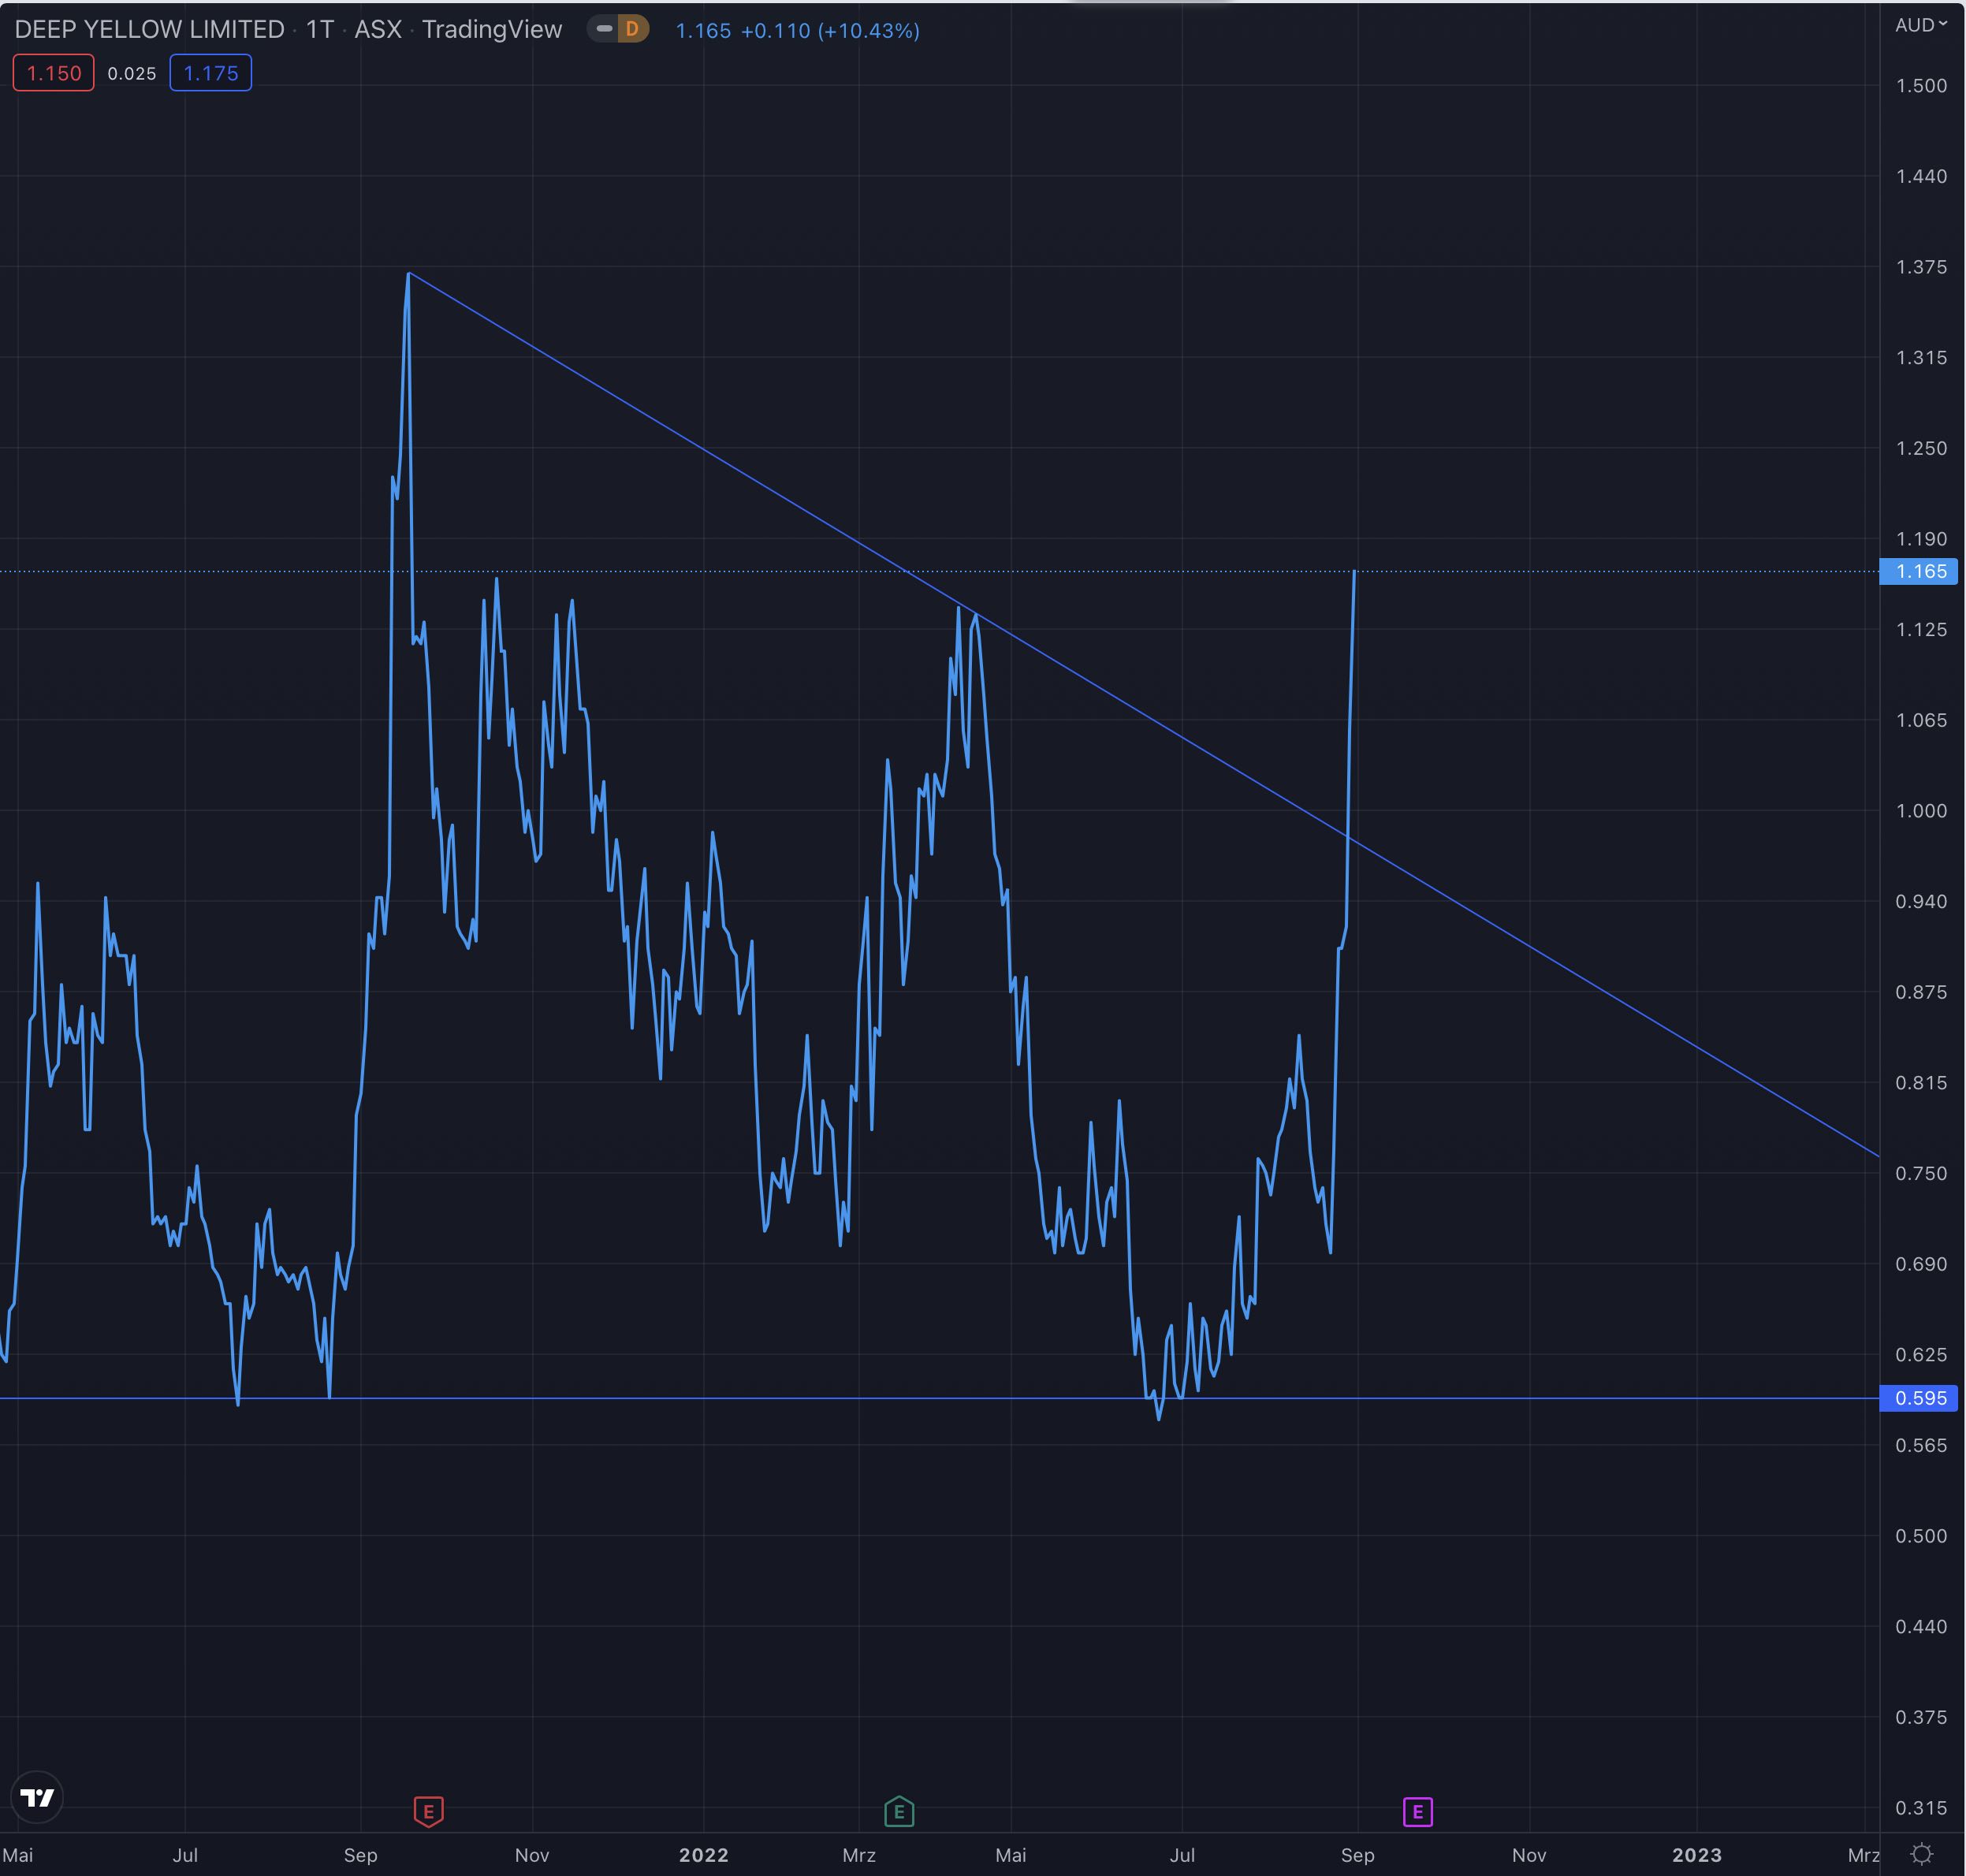Open the green earnings marker near March
This screenshot has height=1876, width=1966.
pos(899,1811)
